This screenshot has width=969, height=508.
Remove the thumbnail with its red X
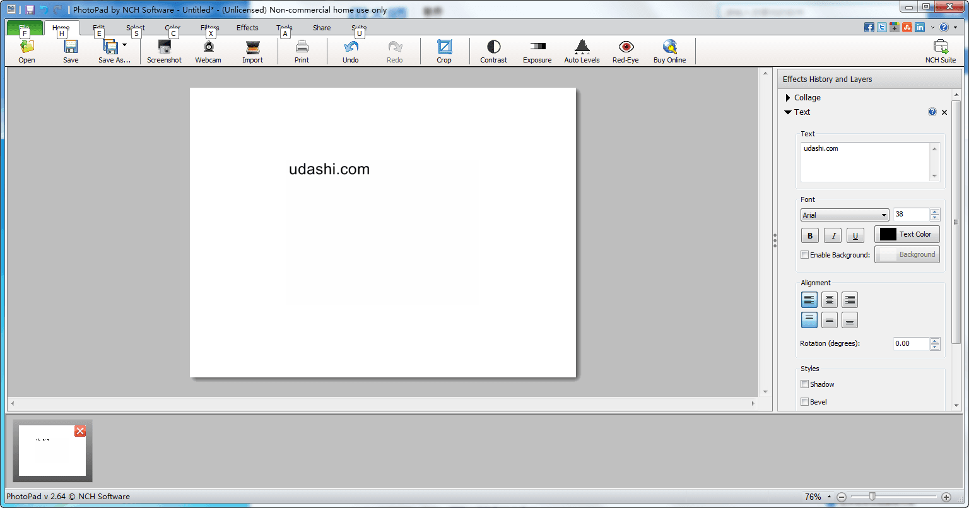click(x=80, y=431)
